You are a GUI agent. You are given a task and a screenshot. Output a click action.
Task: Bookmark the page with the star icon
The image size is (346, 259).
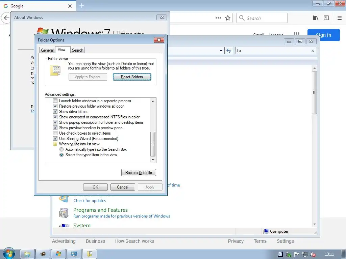tap(228, 18)
